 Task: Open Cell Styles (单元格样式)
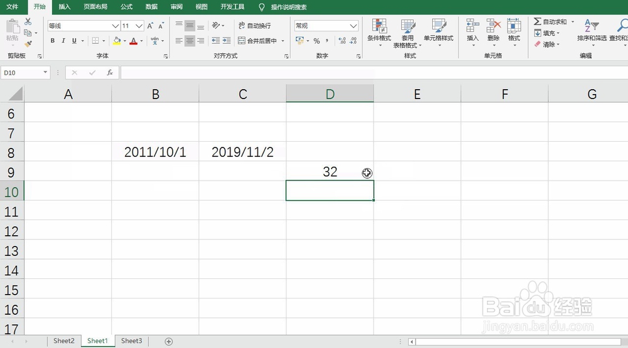point(438,32)
